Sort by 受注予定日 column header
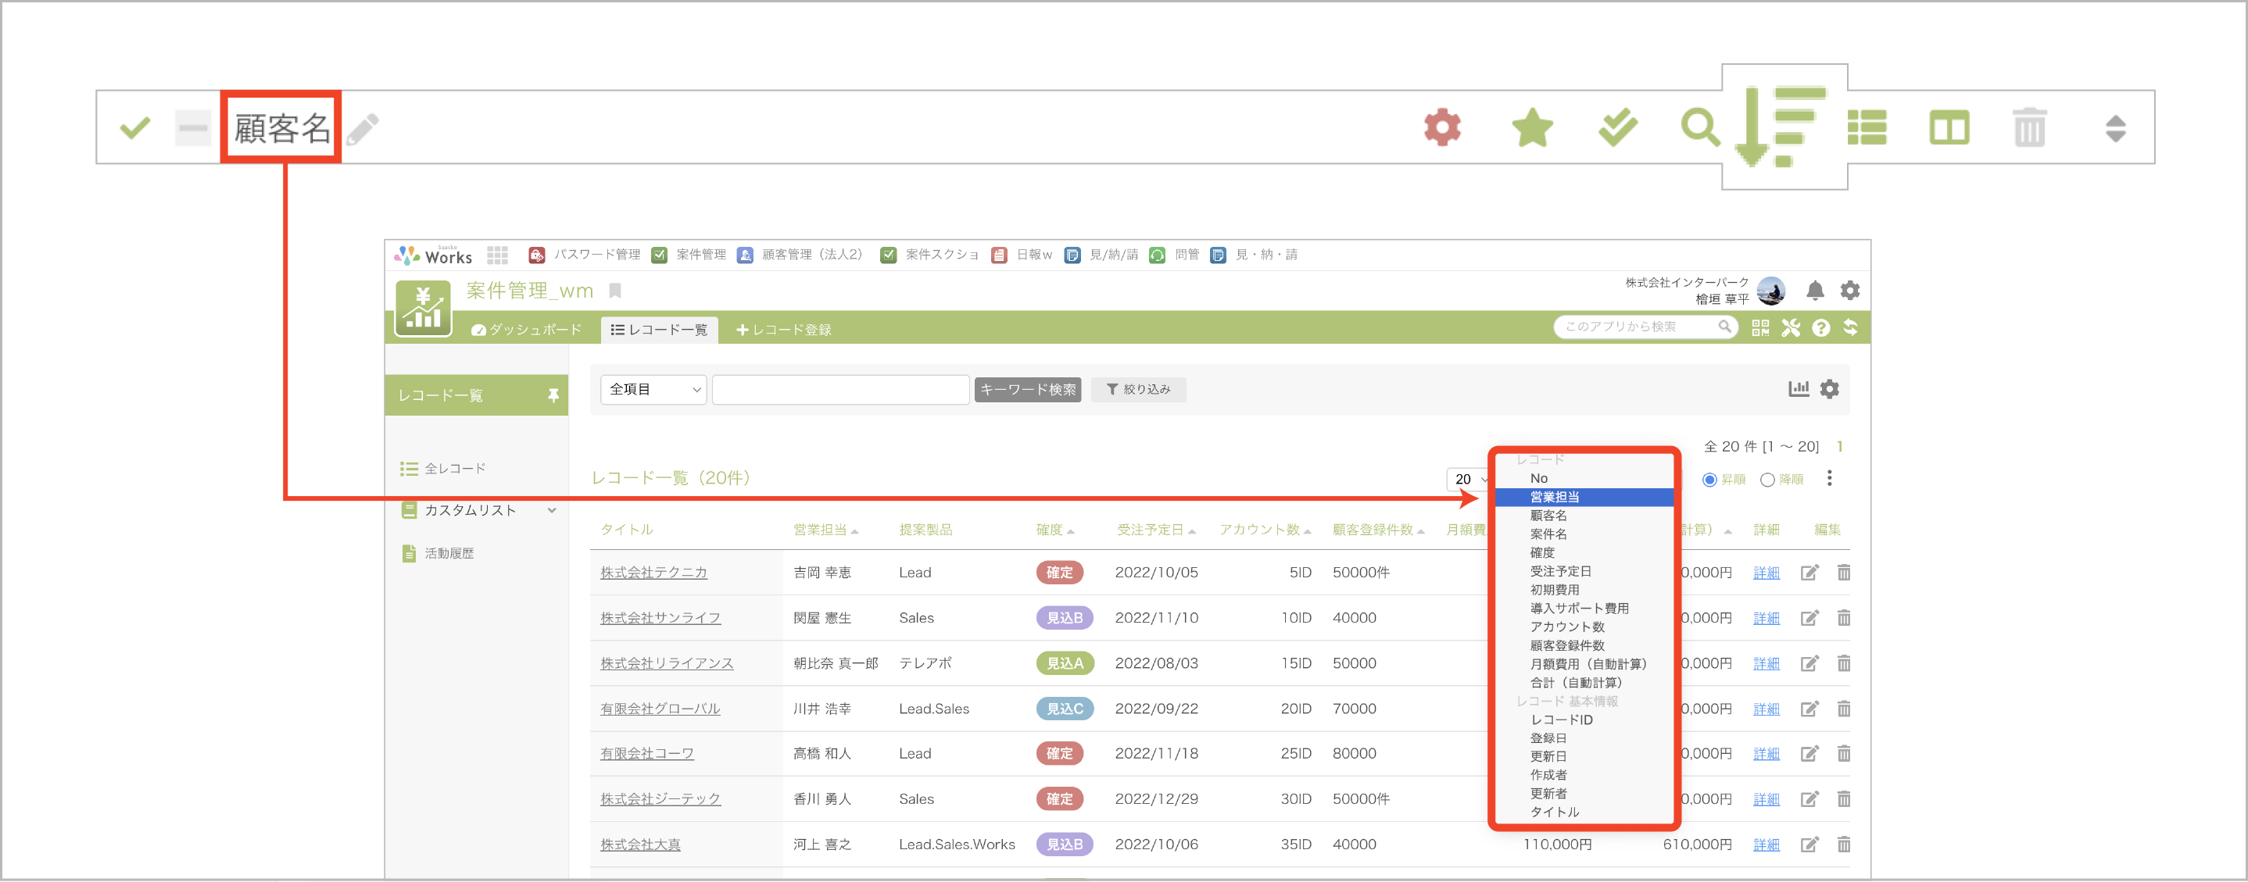This screenshot has height=882, width=2248. (1154, 530)
